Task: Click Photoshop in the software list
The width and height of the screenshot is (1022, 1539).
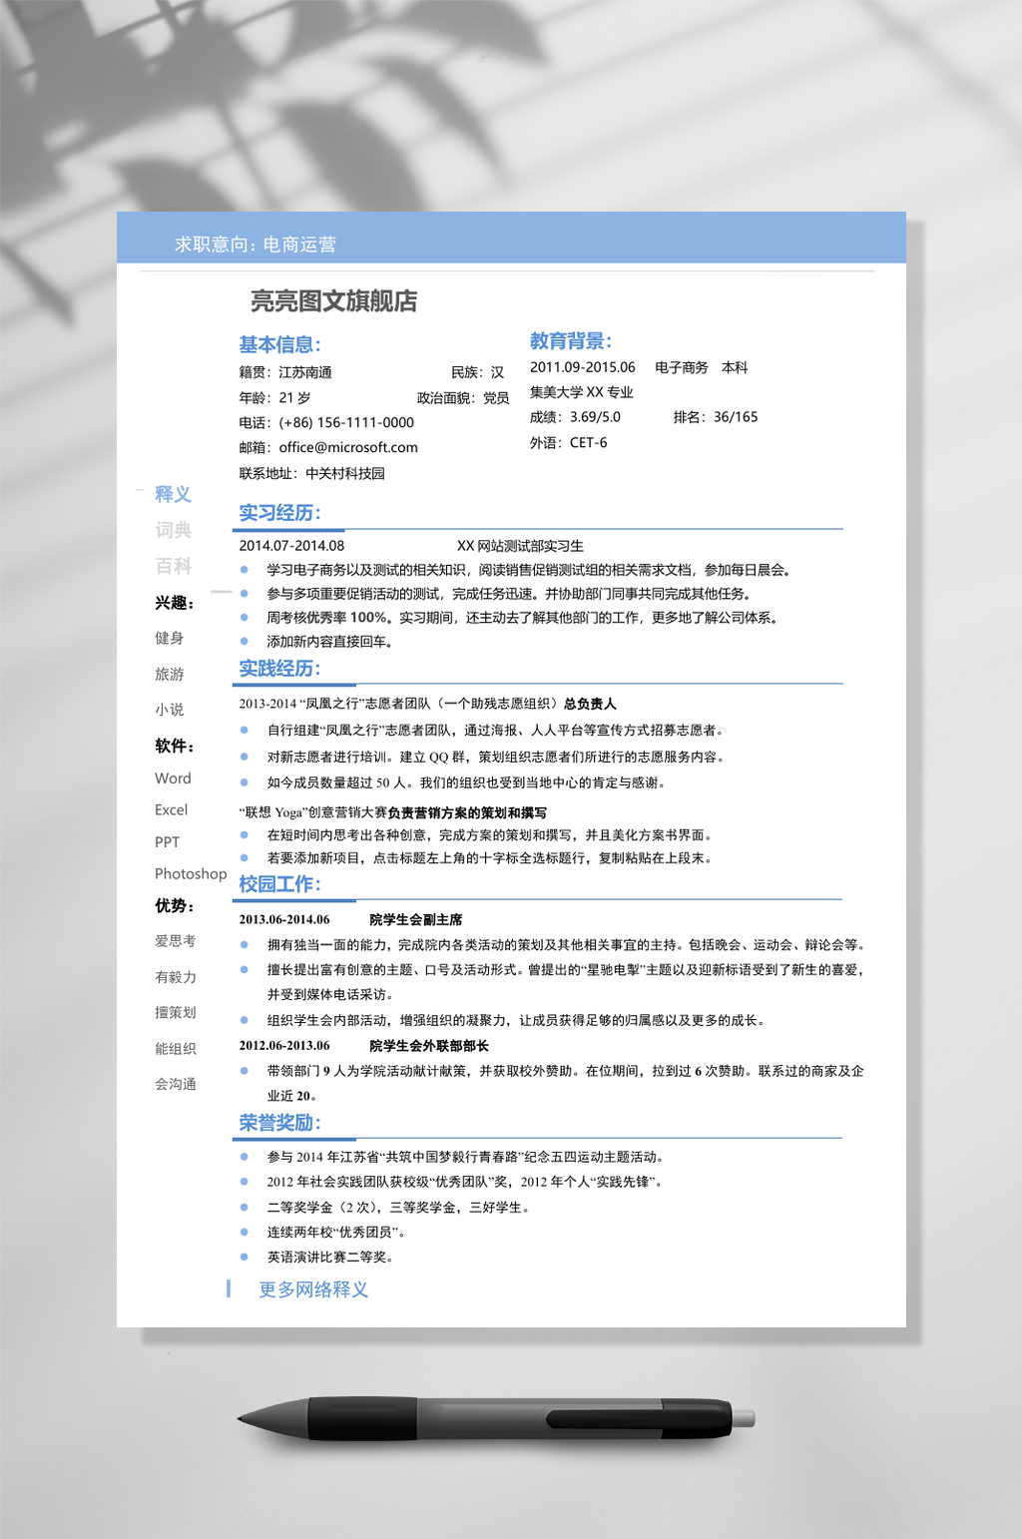Action: point(191,873)
